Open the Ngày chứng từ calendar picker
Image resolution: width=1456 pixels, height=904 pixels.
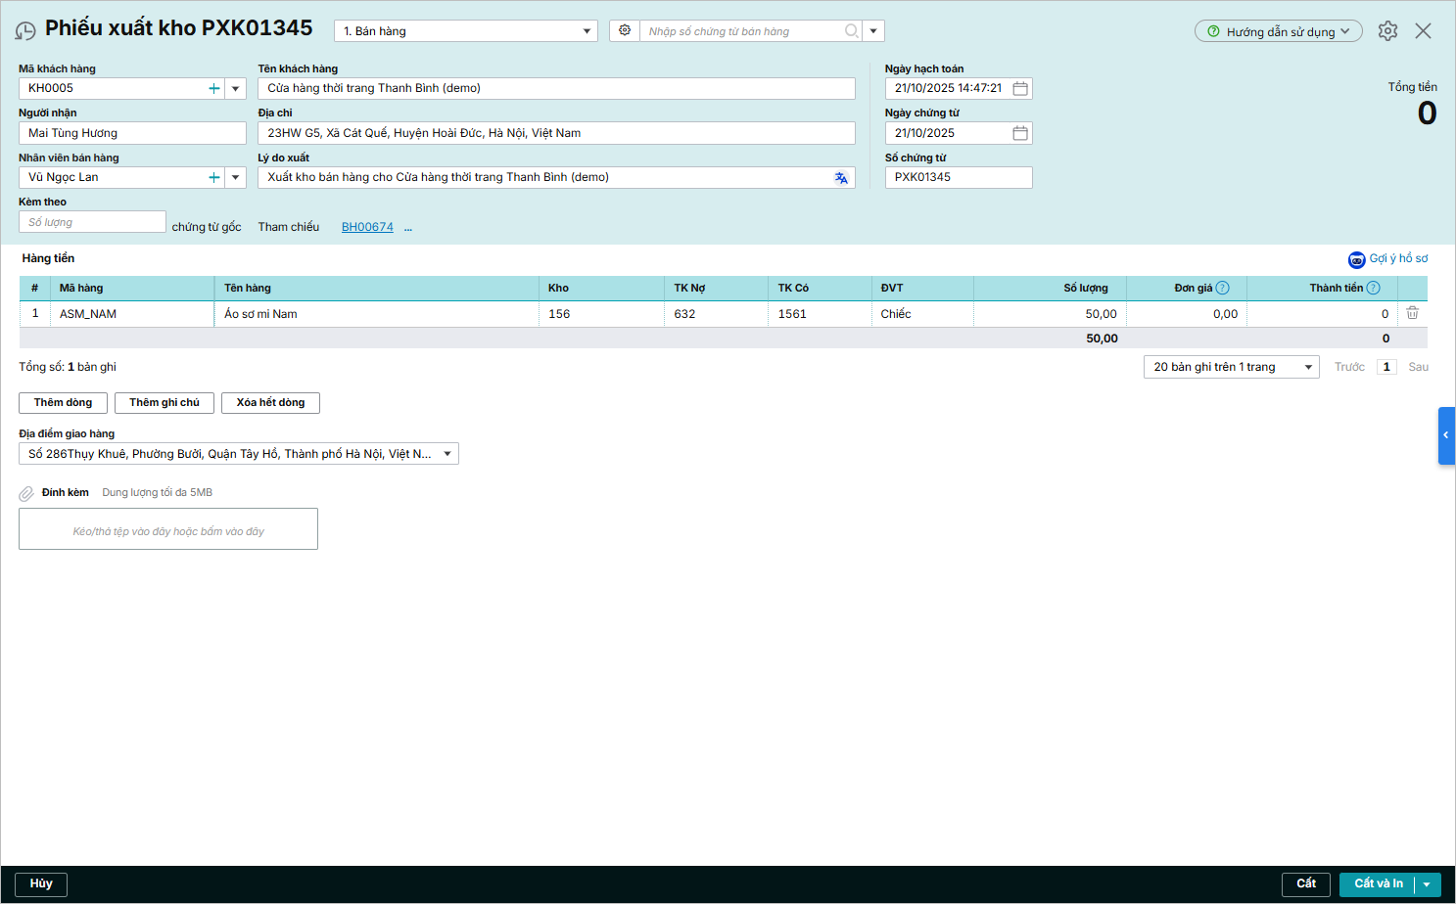coord(1019,133)
